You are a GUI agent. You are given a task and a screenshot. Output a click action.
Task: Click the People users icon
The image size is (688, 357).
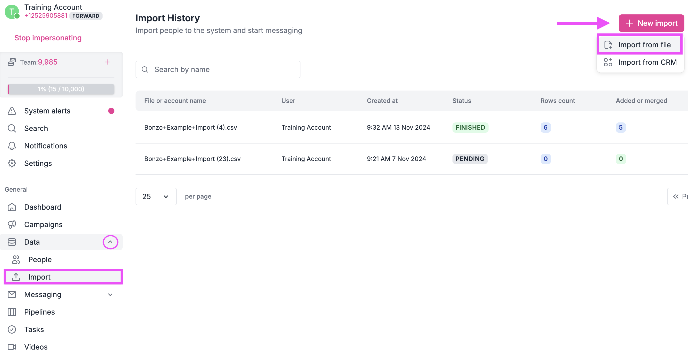pyautogui.click(x=16, y=260)
